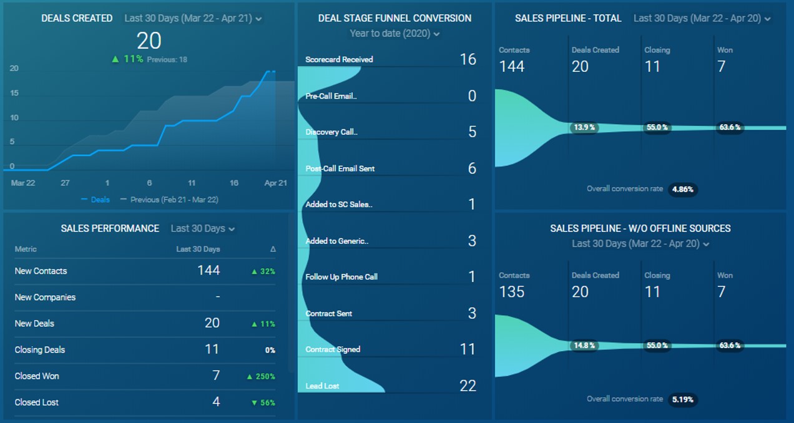Screen dimensions: 794x423
Task: Click the Apr 21 axis label
Action: (x=275, y=183)
